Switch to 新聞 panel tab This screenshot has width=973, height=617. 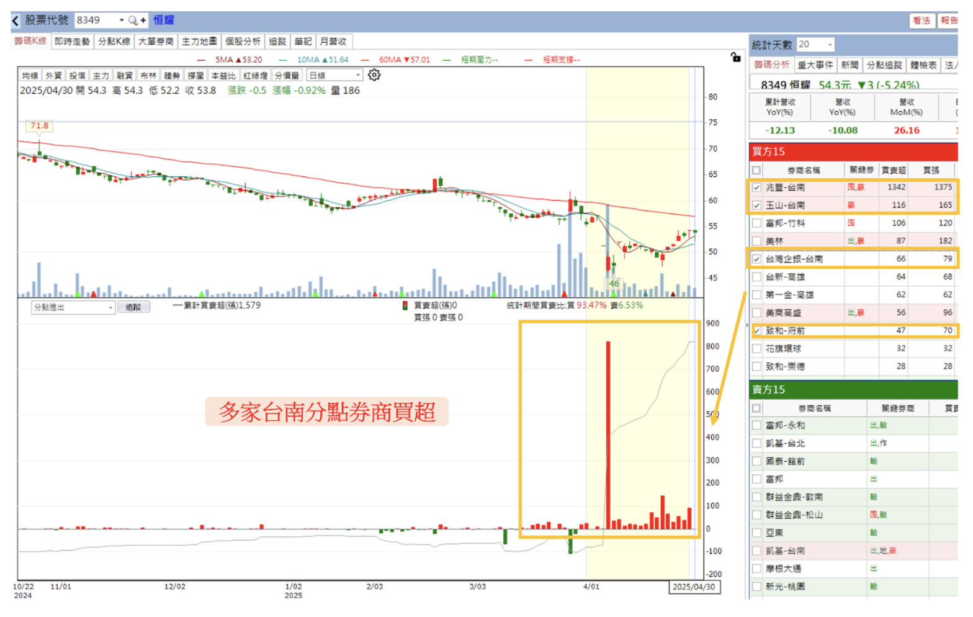point(849,65)
